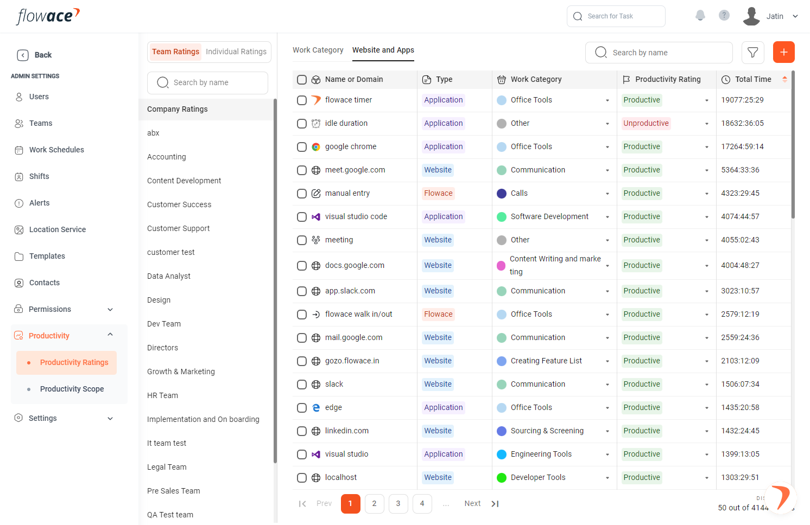This screenshot has height=525, width=810.
Task: Expand the Permissions menu chevron
Action: (x=110, y=310)
